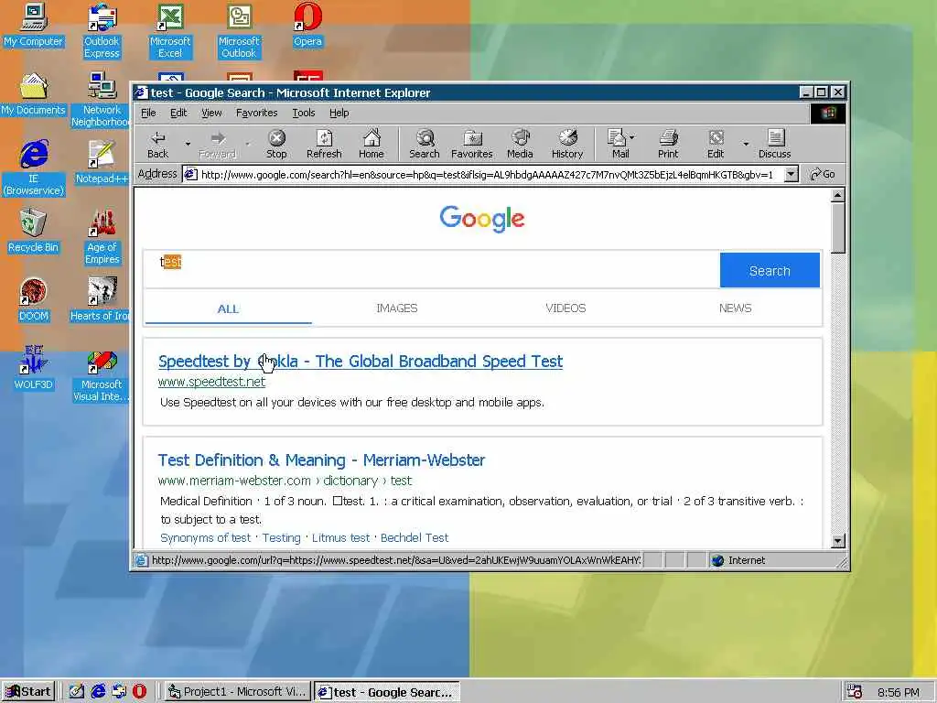Select IE (Browservice) desktop icon
This screenshot has height=703, width=937.
pos(33,168)
